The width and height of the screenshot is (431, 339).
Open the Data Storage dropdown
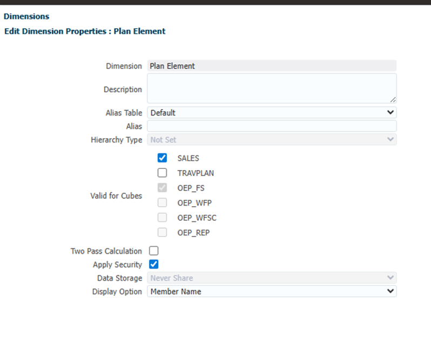pyautogui.click(x=272, y=278)
